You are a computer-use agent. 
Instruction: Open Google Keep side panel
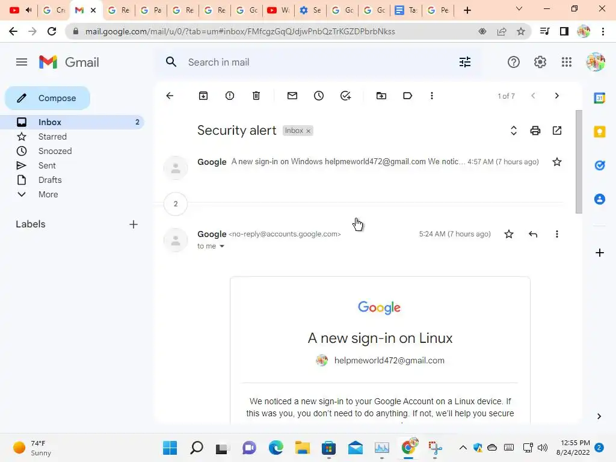(x=600, y=132)
